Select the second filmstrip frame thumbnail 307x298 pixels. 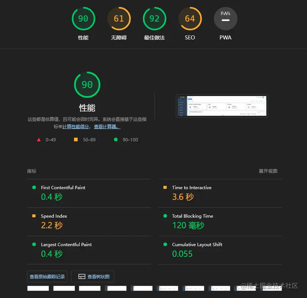pyautogui.click(x=64, y=288)
